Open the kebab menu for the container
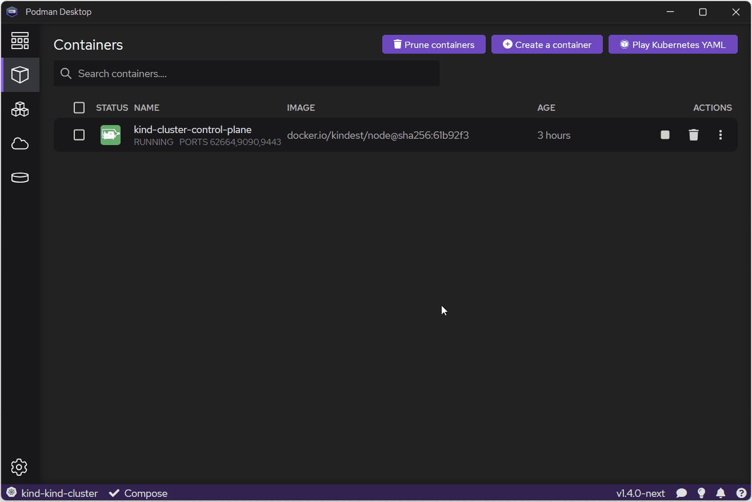The width and height of the screenshot is (752, 502). coord(720,135)
